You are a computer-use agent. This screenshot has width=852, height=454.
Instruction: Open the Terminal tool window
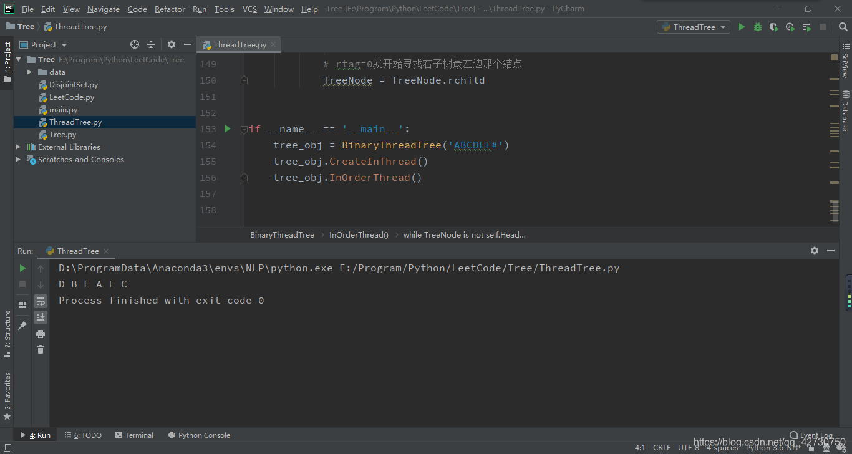(133, 435)
